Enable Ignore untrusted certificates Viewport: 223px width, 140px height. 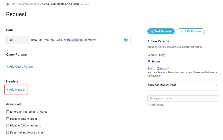pos(8,112)
